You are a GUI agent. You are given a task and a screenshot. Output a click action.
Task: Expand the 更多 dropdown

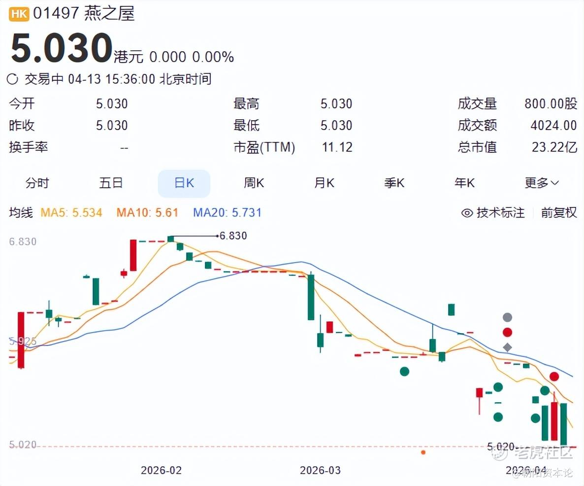[542, 183]
